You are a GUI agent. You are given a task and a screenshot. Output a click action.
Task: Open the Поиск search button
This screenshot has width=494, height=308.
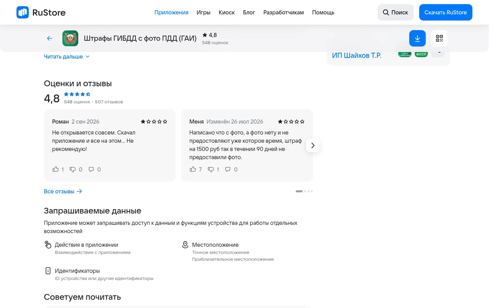point(396,12)
